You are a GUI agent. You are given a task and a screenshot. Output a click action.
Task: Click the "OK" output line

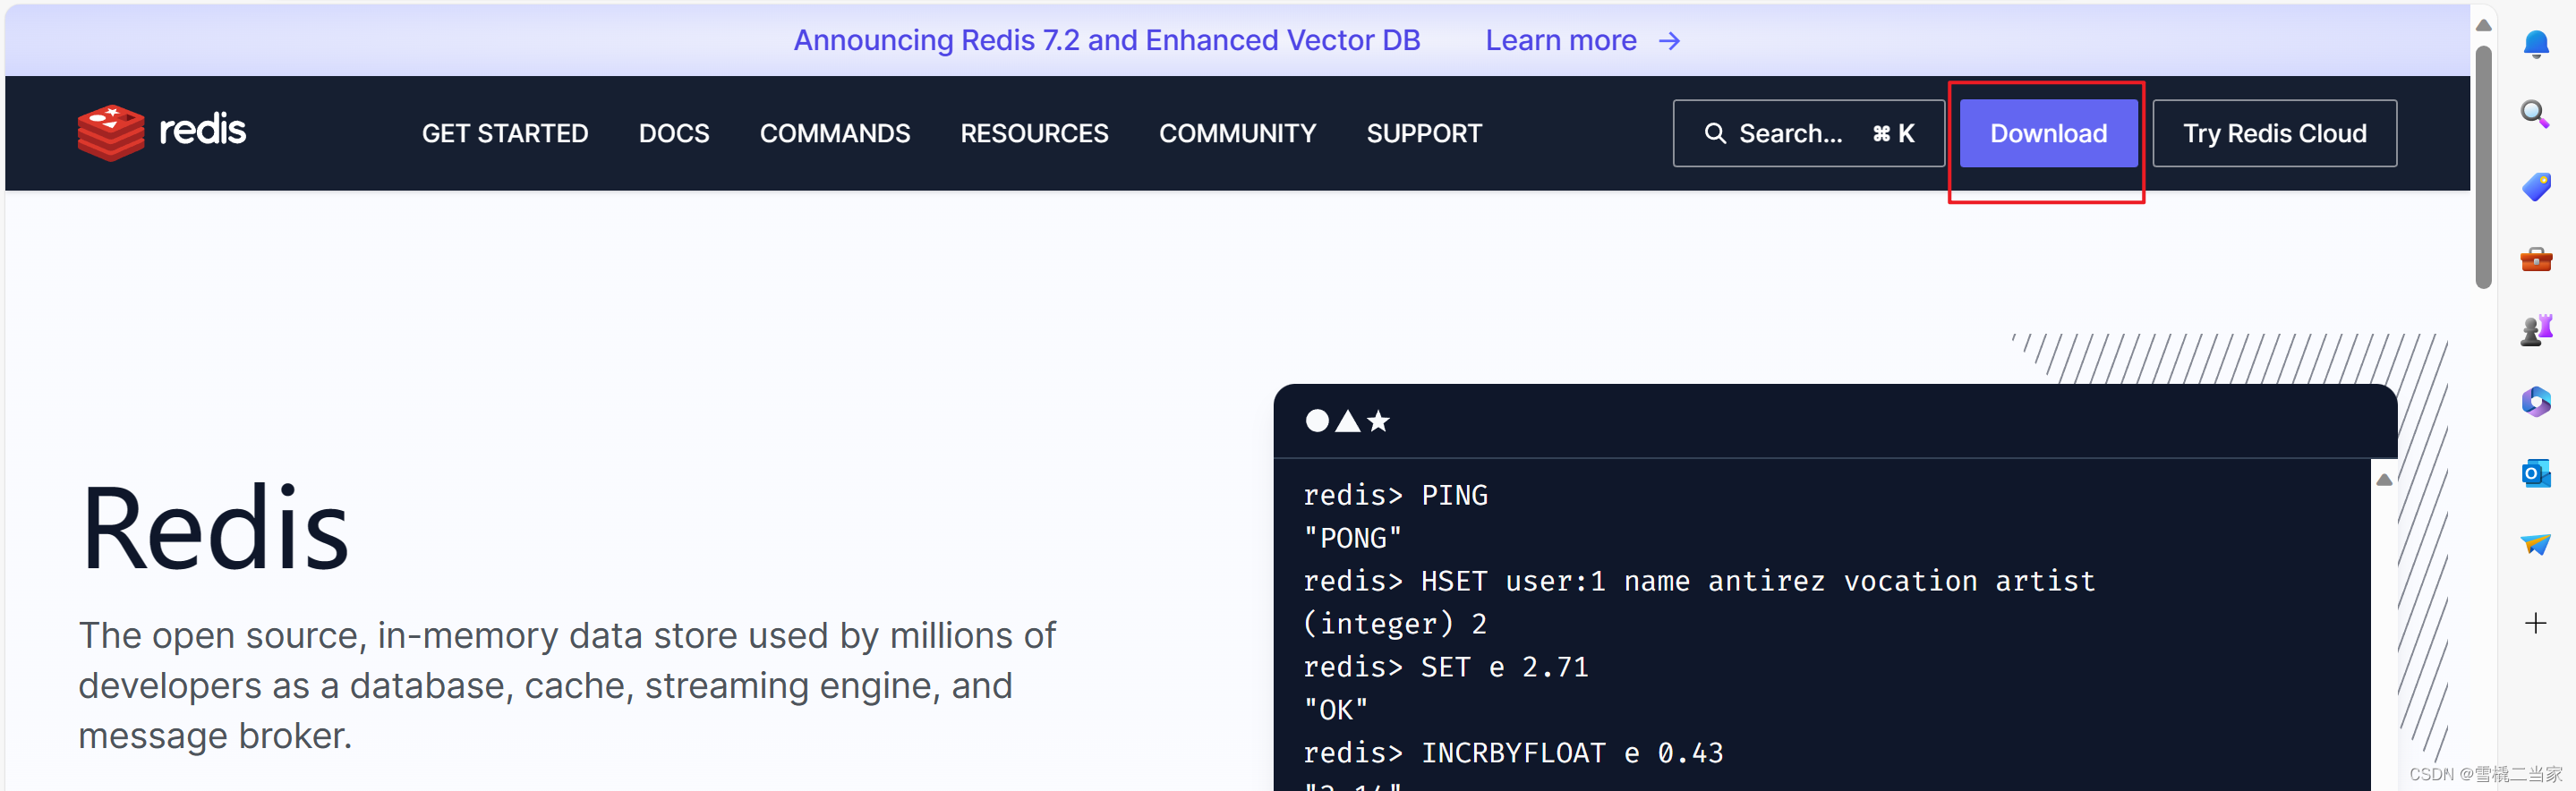pos(1335,710)
